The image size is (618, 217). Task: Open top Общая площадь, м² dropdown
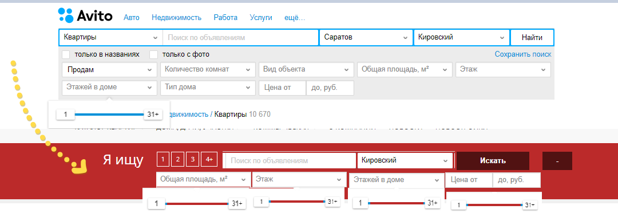[x=405, y=69]
